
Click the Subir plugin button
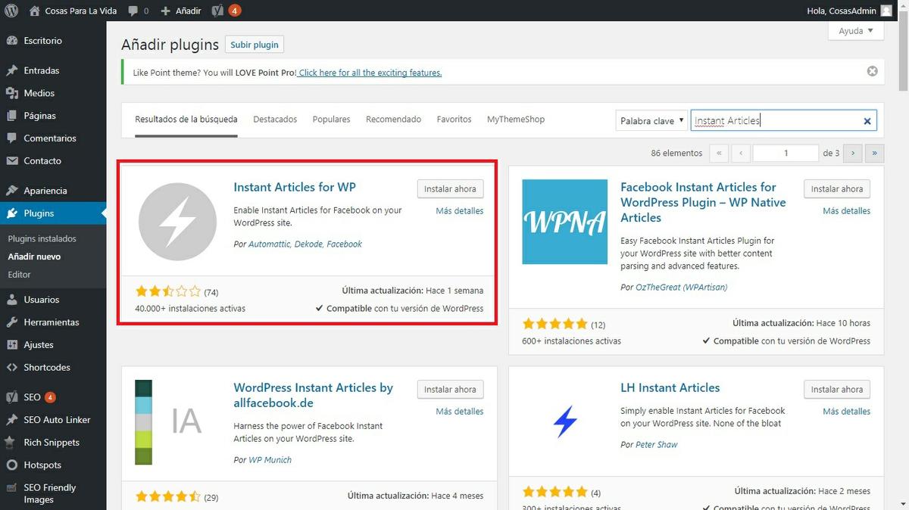point(255,45)
